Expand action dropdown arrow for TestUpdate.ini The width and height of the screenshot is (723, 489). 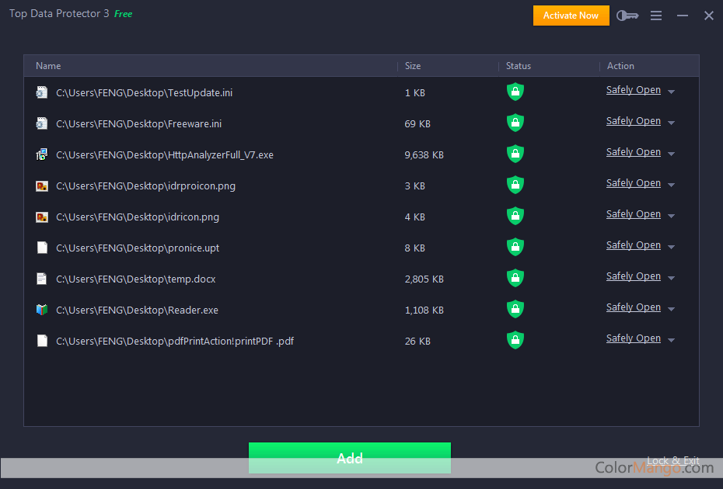tap(671, 92)
